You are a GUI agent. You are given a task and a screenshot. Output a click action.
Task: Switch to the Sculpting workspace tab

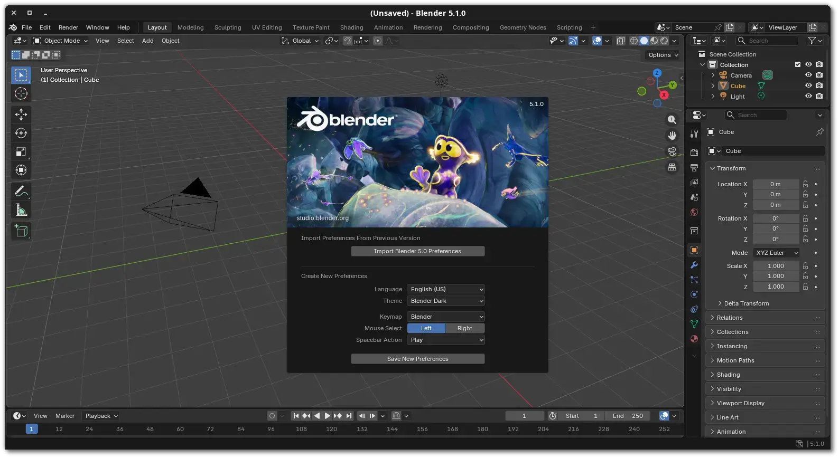point(228,27)
